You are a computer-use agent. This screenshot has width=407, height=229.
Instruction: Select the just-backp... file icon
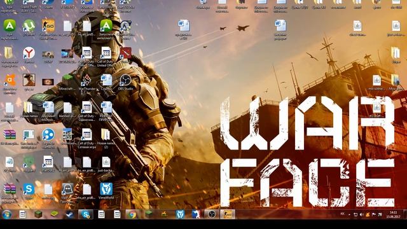coord(106,162)
